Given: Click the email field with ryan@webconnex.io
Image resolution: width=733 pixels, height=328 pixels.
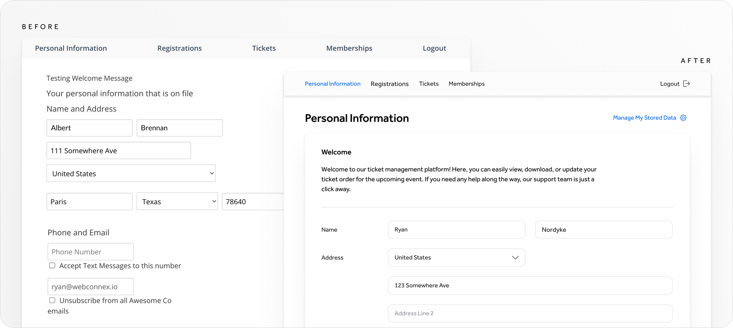Looking at the screenshot, I should (91, 287).
